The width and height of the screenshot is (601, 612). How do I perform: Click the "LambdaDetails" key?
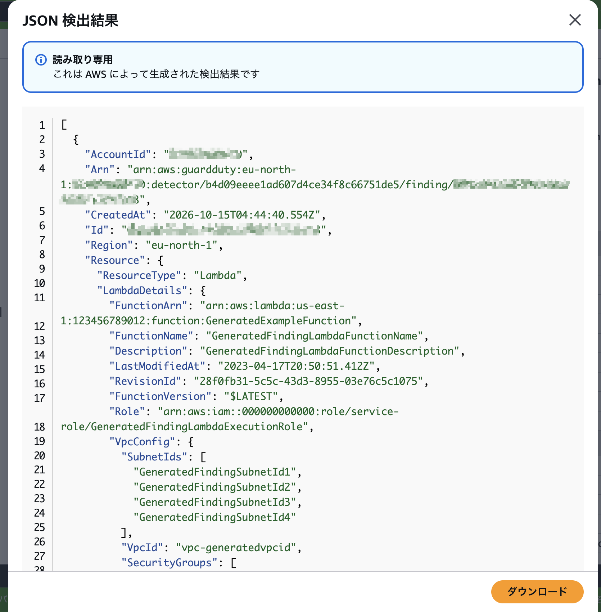click(142, 291)
